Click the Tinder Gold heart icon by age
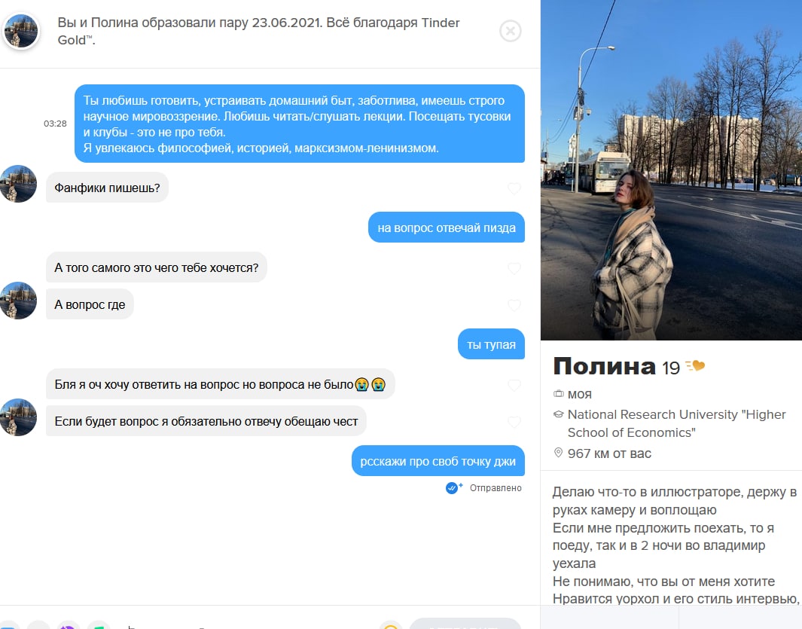This screenshot has width=802, height=629. pyautogui.click(x=695, y=365)
